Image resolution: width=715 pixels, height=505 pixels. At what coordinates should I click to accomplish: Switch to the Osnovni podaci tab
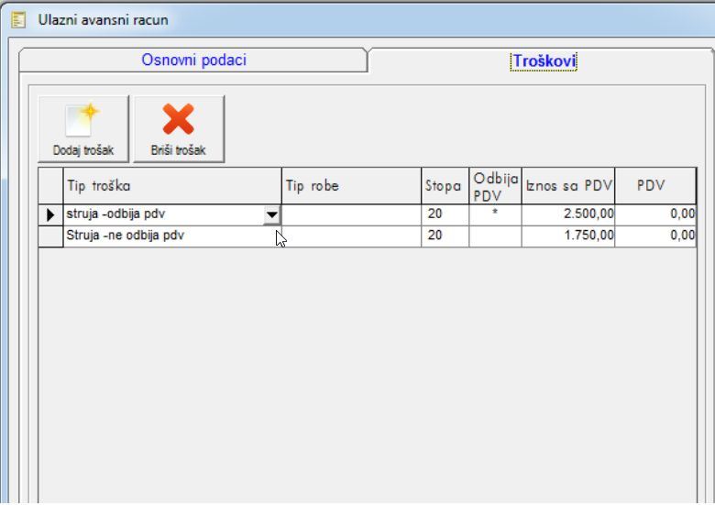pos(193,60)
